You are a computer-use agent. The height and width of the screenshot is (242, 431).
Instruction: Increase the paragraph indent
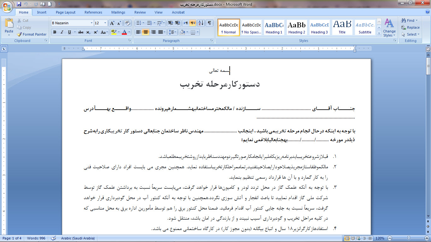[177, 23]
